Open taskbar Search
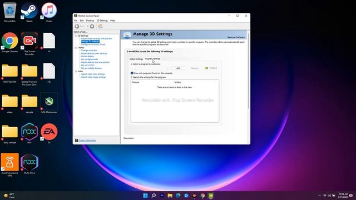The width and height of the screenshot is (356, 200). point(154,196)
